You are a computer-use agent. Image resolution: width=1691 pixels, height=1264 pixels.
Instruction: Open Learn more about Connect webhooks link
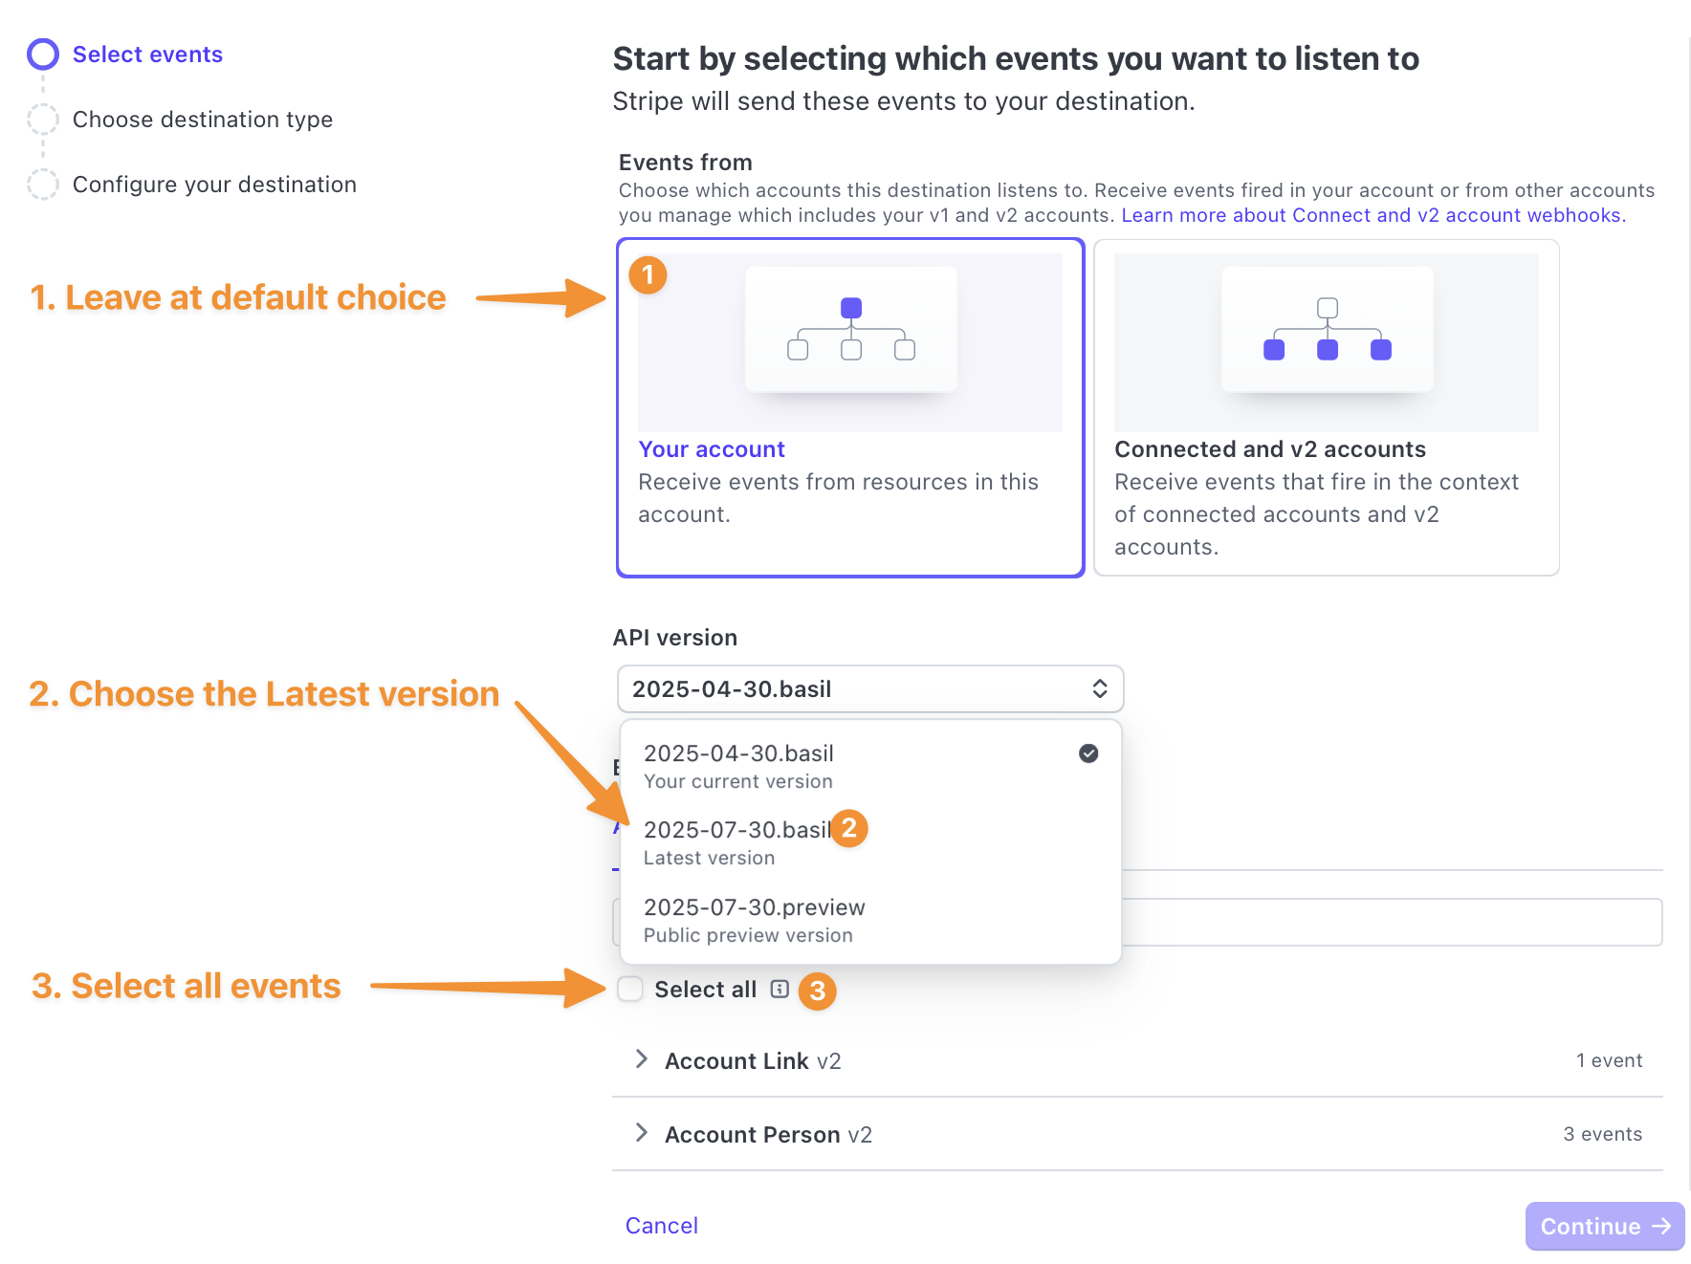1373,215
